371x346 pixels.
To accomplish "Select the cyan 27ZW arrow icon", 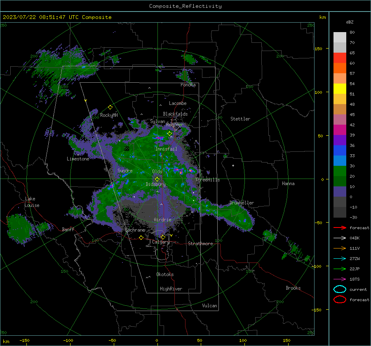I will click(x=340, y=259).
